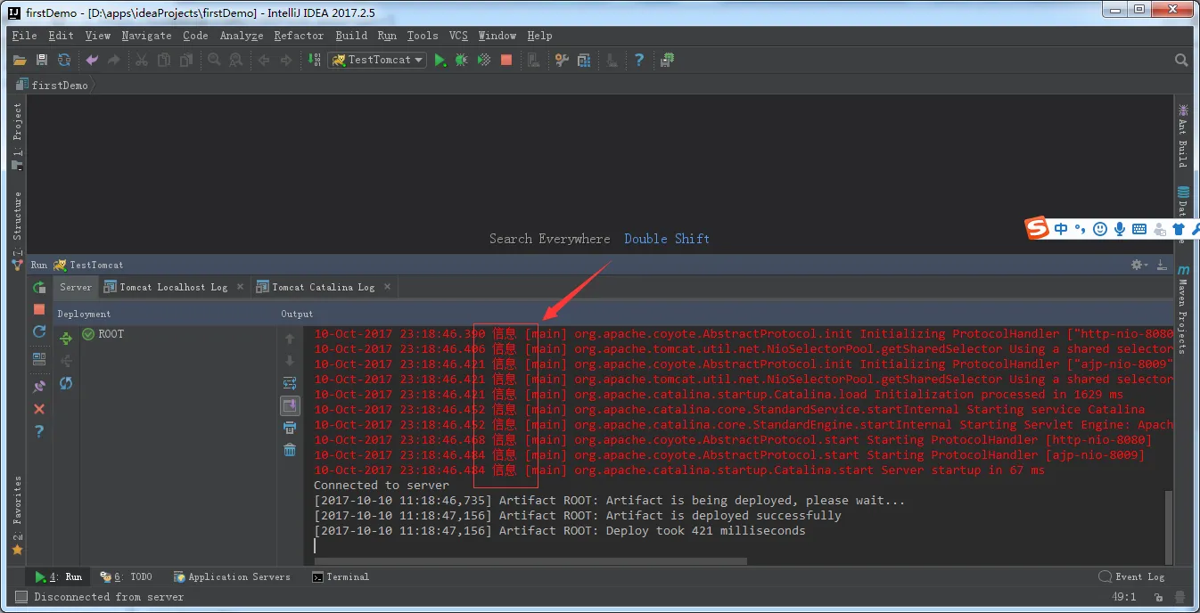The image size is (1200, 613).
Task: Click the horizontal scrollbar under console output
Action: 530,561
